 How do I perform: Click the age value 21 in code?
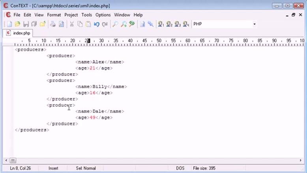coord(92,68)
